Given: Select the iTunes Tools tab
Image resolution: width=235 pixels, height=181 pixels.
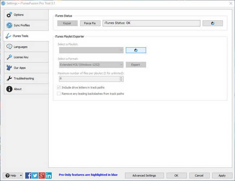Looking at the screenshot, I should [26, 36].
